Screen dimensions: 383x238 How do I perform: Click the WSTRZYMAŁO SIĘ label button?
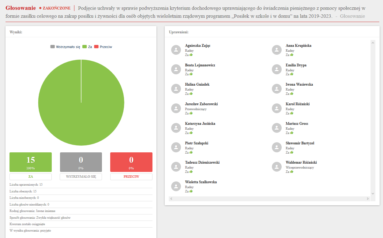pos(81,177)
